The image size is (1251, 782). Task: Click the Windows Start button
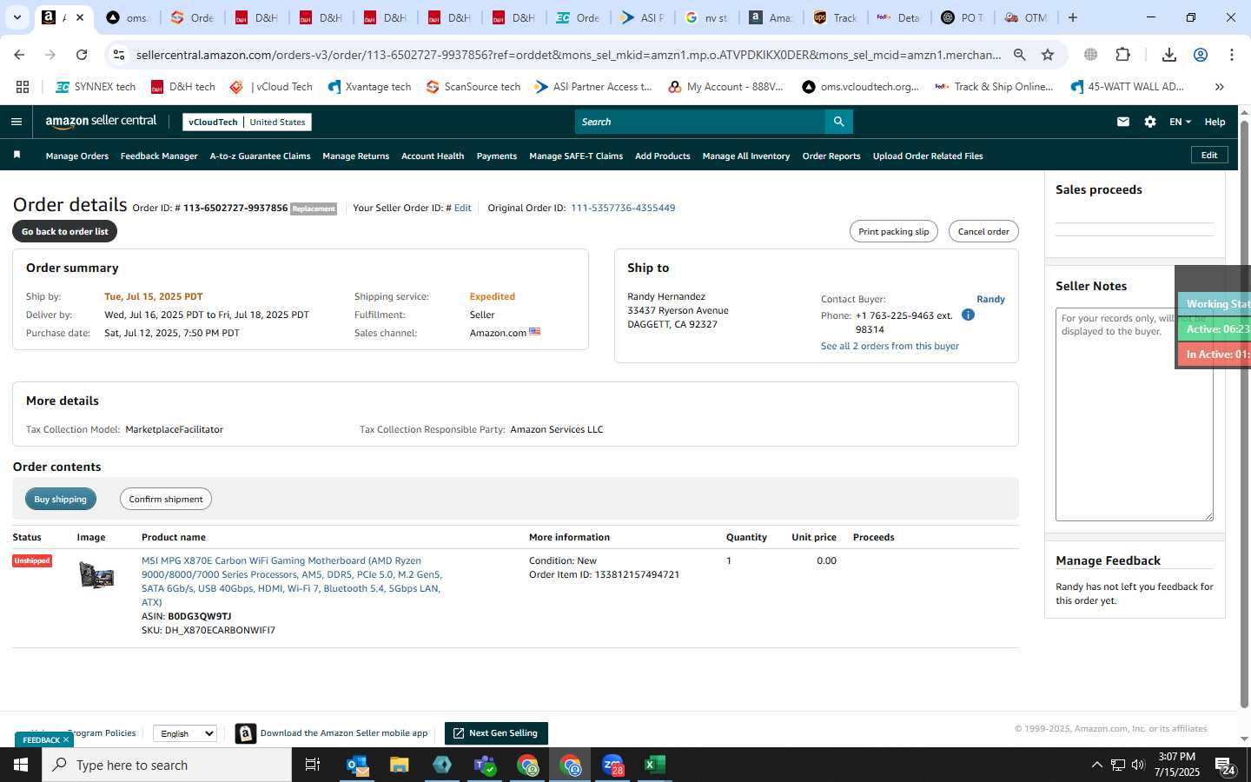click(x=21, y=765)
